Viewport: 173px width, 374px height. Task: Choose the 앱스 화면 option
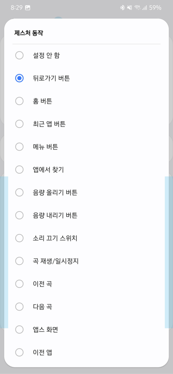click(86, 330)
